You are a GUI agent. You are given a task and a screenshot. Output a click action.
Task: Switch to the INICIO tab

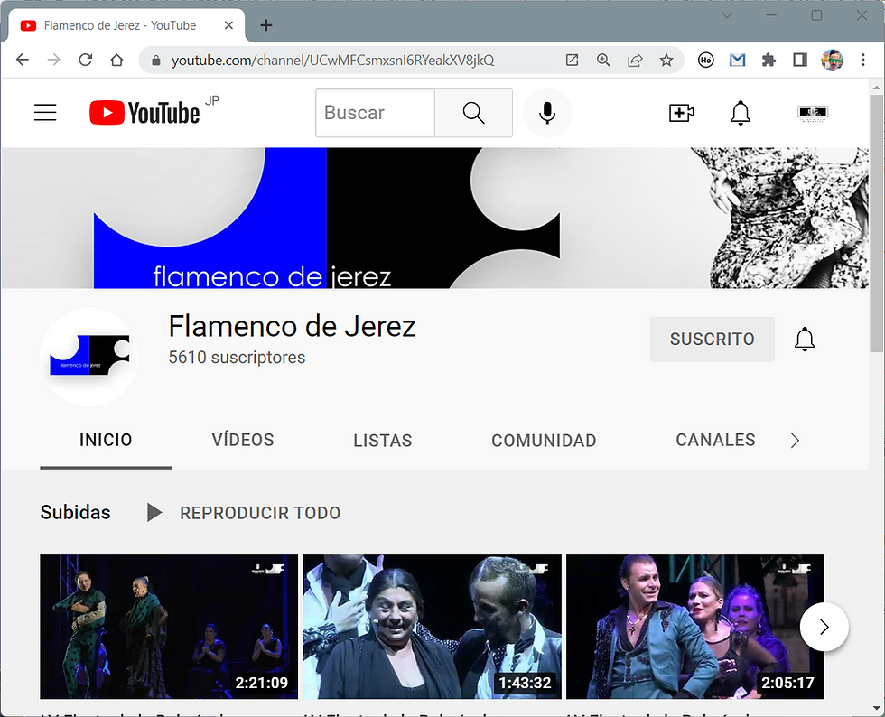pyautogui.click(x=106, y=440)
